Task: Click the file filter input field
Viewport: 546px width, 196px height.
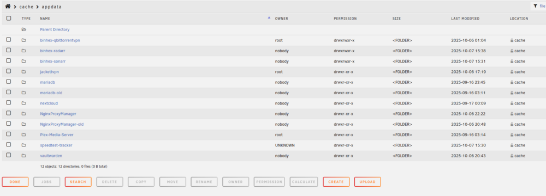Action: coord(543,6)
